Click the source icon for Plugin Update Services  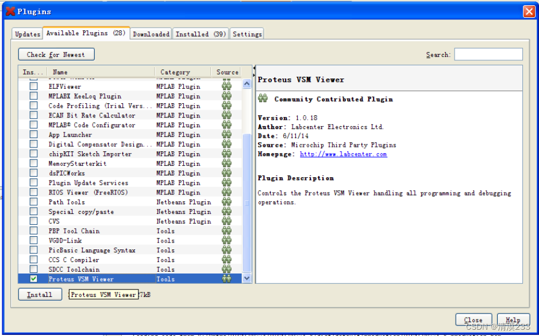(x=226, y=183)
